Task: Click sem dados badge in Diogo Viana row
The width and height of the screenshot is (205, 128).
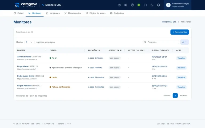Action: 115,68
